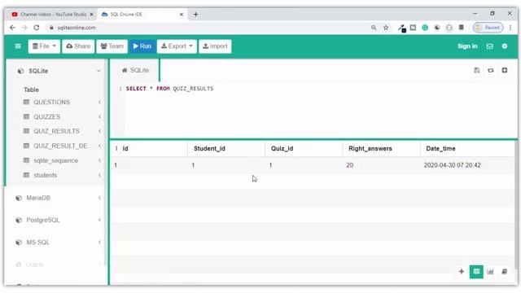Expand the students table chevron

pyautogui.click(x=99, y=175)
